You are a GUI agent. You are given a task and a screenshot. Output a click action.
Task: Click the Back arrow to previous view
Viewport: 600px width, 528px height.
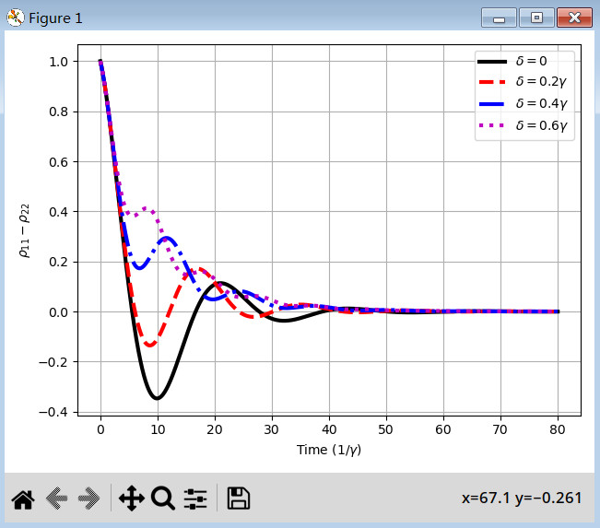[x=56, y=499]
